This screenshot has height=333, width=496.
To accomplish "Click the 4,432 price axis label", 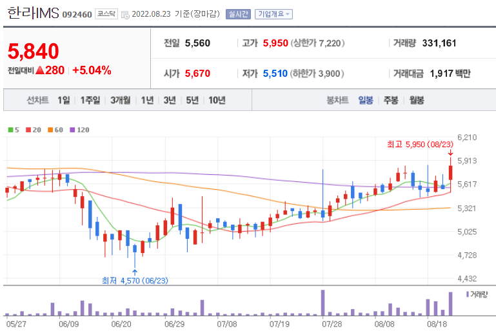I will (467, 279).
